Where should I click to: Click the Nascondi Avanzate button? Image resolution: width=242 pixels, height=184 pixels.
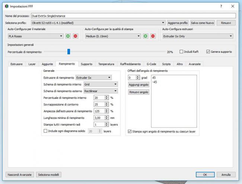coord(20,174)
